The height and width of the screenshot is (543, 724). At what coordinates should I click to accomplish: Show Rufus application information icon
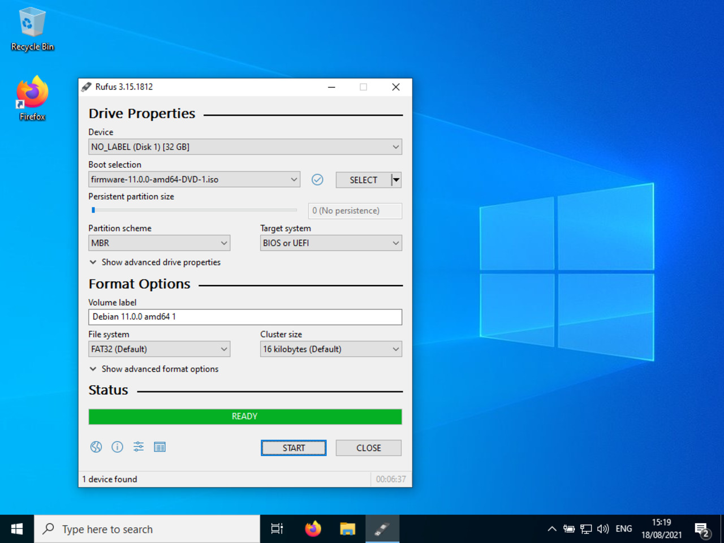tap(117, 447)
